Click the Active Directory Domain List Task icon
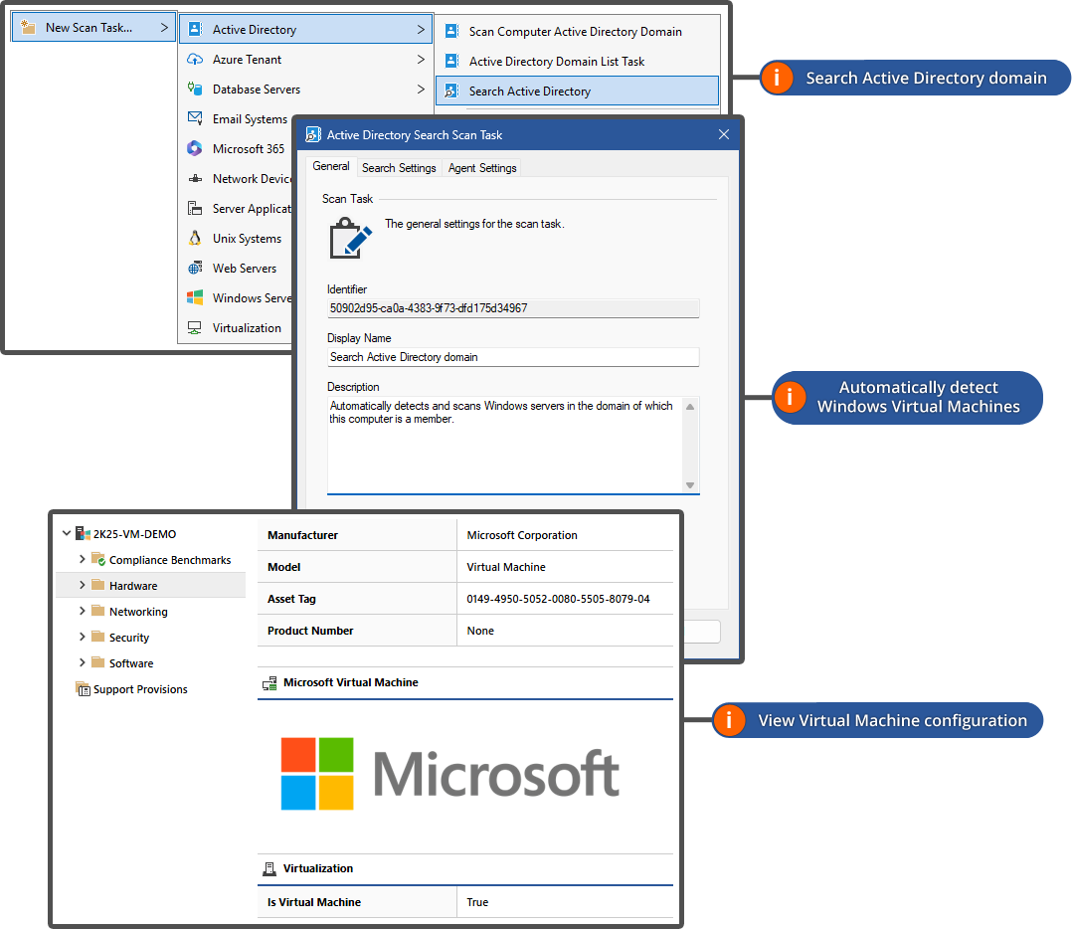Image resolution: width=1072 pixels, height=929 pixels. pos(451,61)
